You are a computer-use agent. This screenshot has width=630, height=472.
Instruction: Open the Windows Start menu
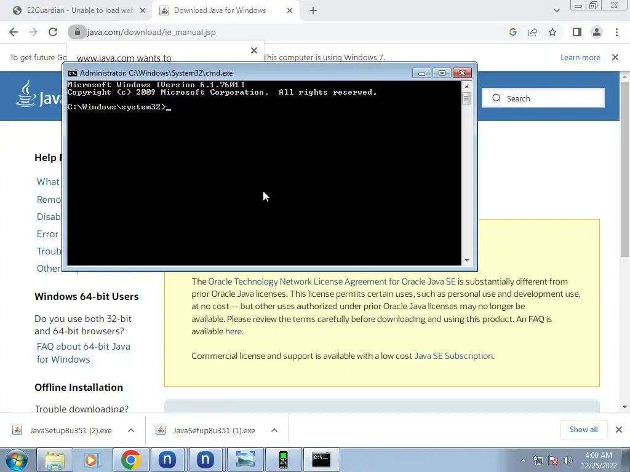tap(17, 460)
